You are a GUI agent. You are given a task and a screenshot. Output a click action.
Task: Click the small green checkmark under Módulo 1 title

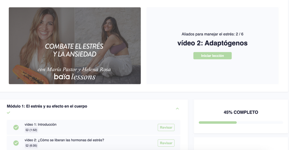[x=8, y=112]
